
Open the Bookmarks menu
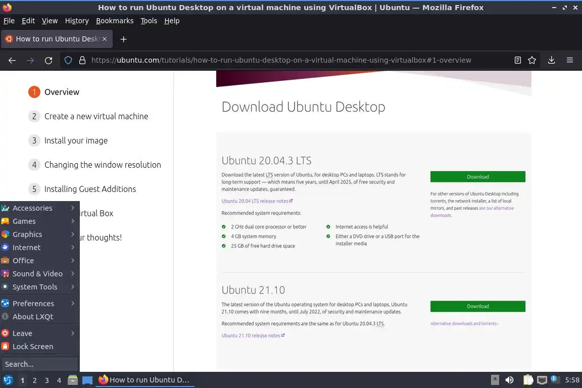point(115,21)
